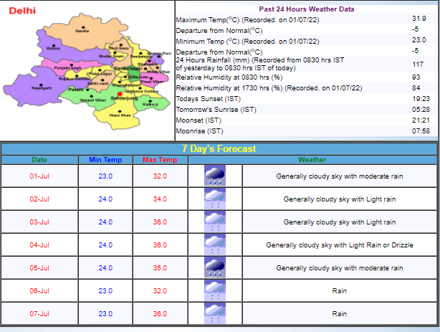The width and height of the screenshot is (440, 332).
Task: Click the Min Temp column header
Action: point(105,159)
